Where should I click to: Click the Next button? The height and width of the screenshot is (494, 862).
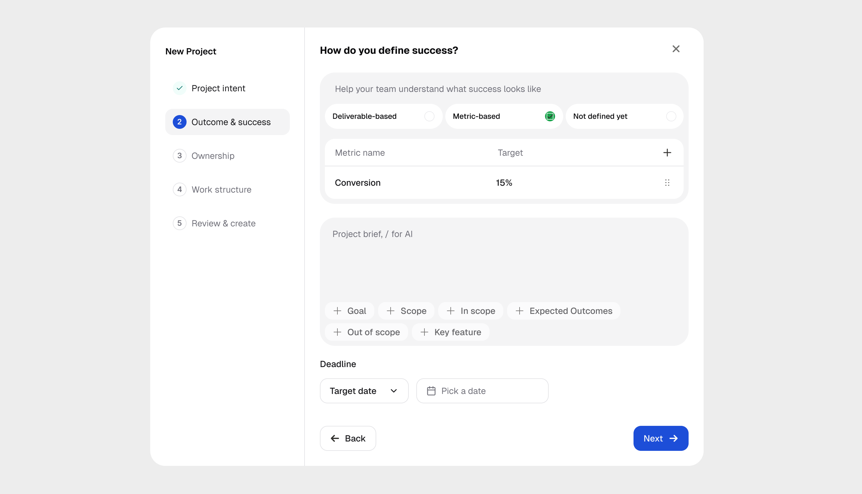click(661, 438)
